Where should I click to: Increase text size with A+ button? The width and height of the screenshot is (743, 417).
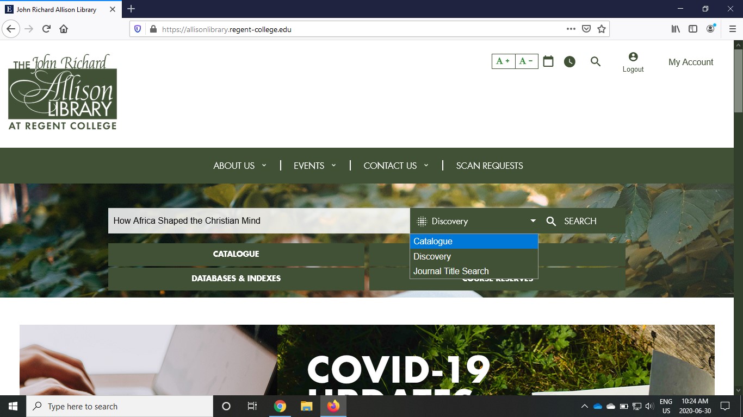pos(503,61)
